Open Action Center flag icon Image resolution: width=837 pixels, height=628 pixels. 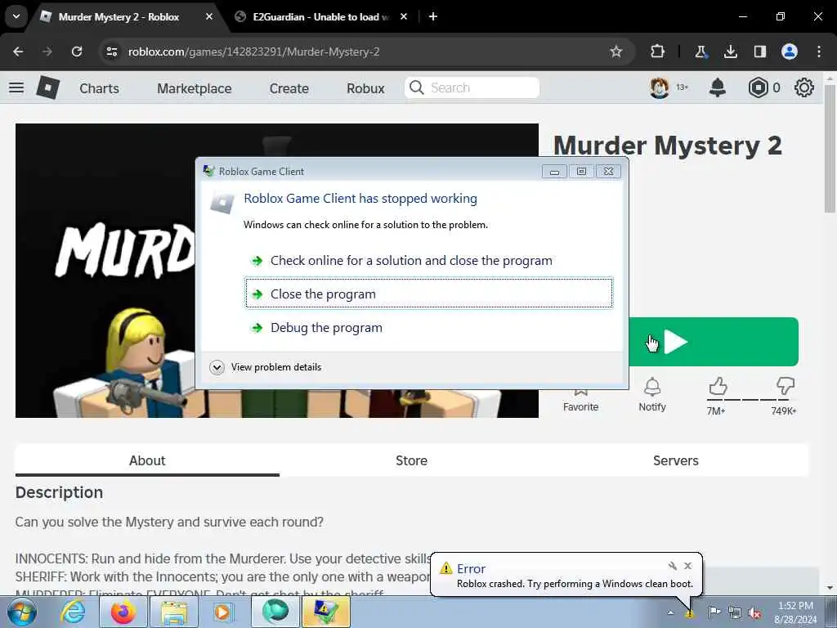714,612
